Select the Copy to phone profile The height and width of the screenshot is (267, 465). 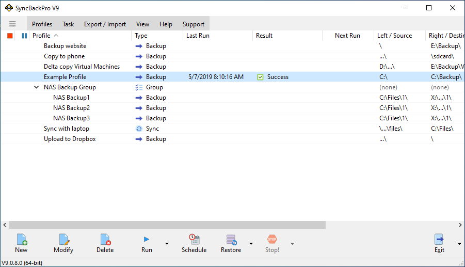65,56
